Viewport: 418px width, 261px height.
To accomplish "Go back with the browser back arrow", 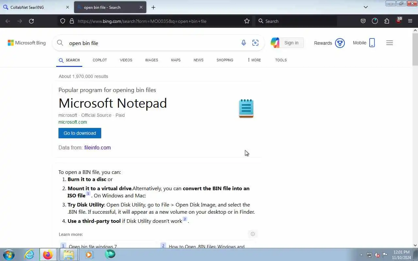I will [8, 21].
